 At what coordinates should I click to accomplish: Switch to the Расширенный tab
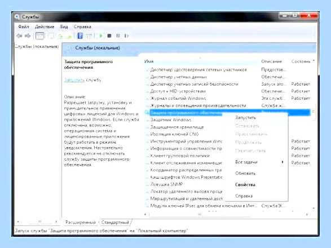81,222
